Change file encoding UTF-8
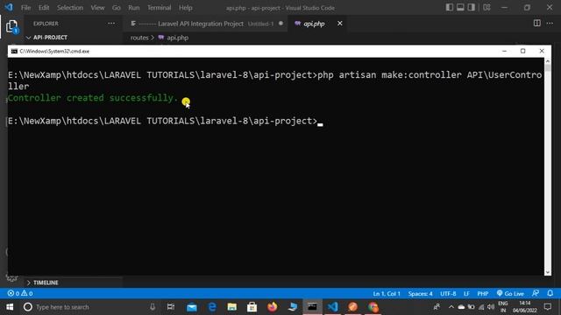 pos(448,294)
